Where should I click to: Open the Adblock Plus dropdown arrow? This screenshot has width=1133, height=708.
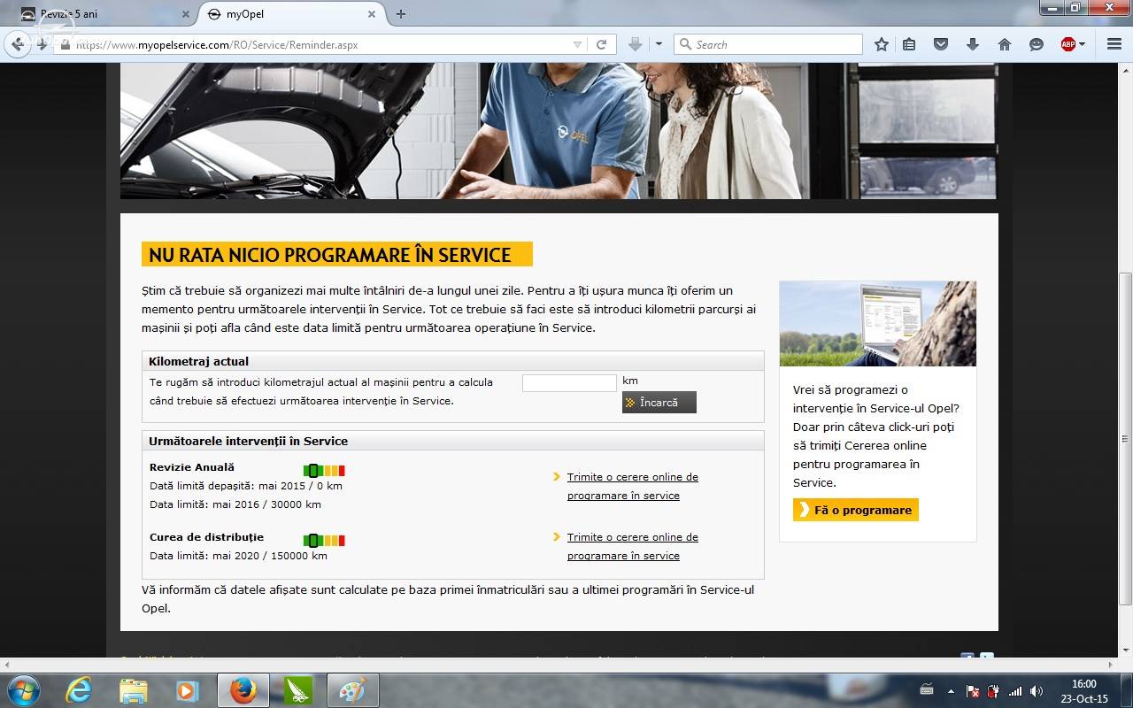pos(1083,44)
